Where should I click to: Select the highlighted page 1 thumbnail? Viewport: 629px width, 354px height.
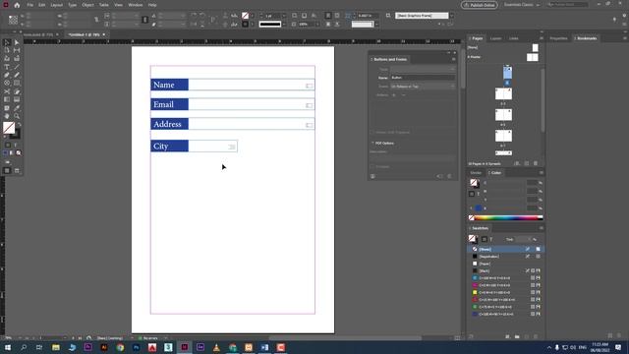click(x=507, y=73)
